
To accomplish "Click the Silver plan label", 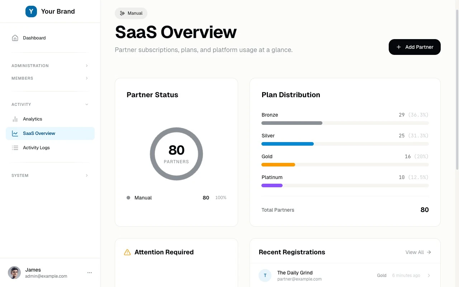I will [x=268, y=136].
